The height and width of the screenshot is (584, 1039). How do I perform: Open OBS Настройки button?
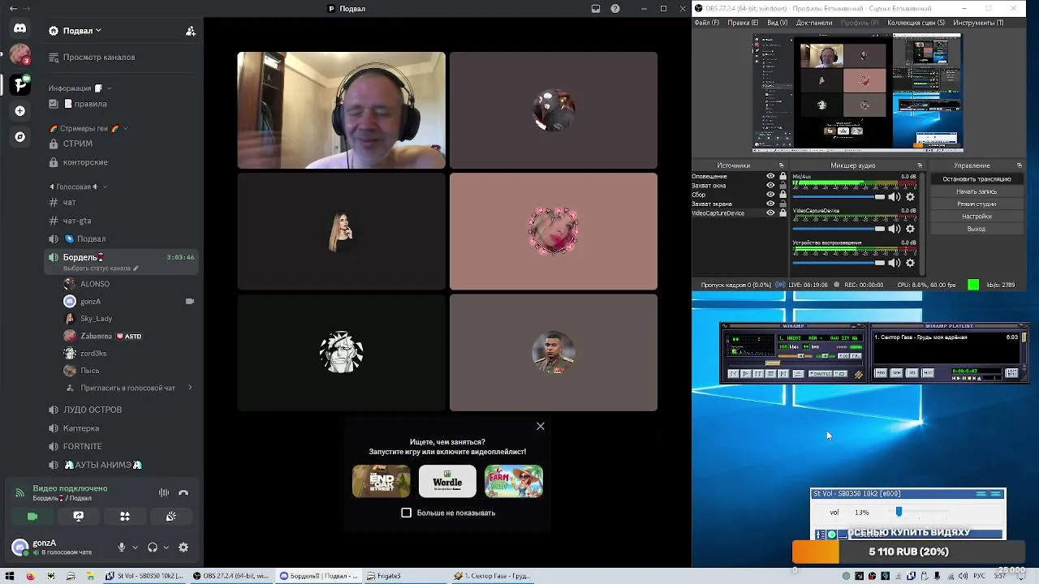tap(976, 217)
